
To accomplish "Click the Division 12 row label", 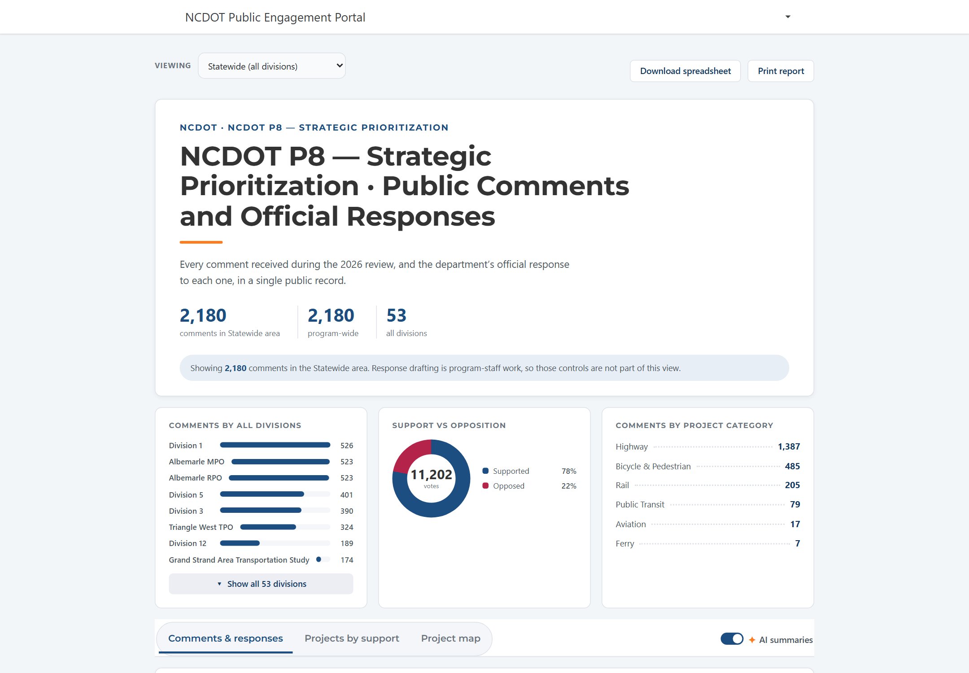I will pyautogui.click(x=188, y=543).
